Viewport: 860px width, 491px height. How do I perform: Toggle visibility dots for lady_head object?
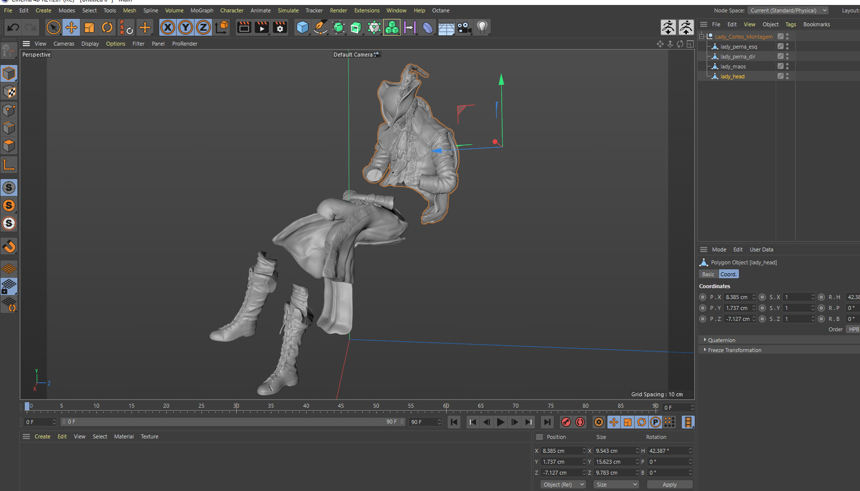click(x=787, y=76)
